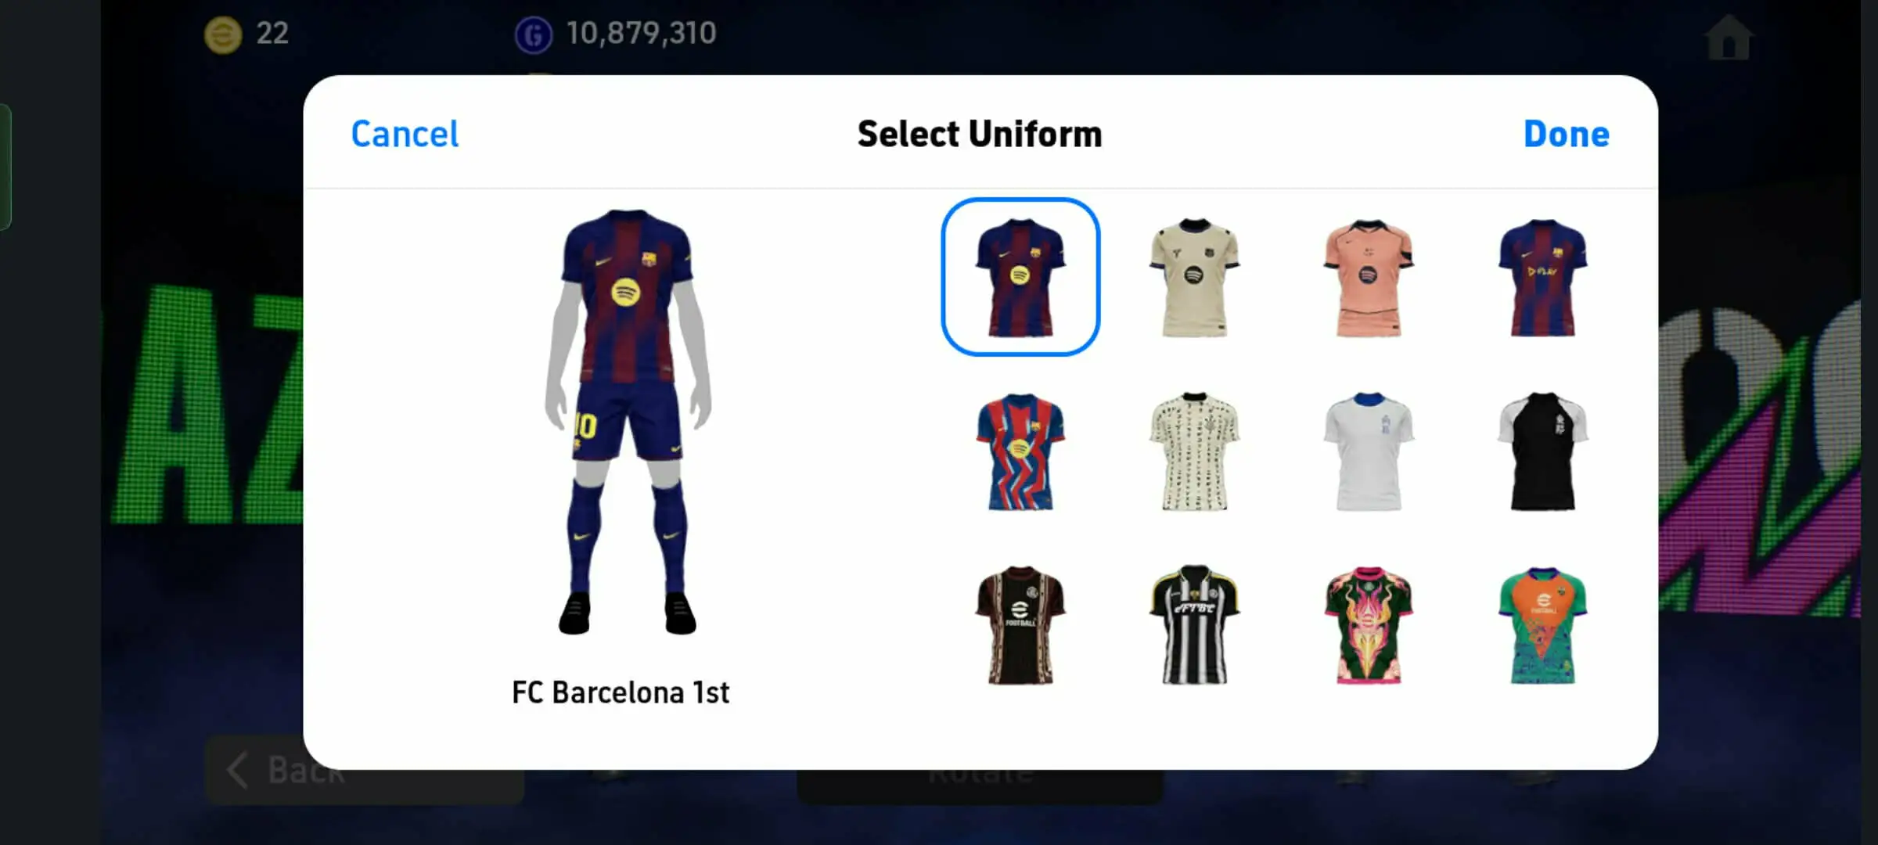Select the plain white jersey with blue collar
Screen dimensions: 1878x845
(x=1369, y=452)
